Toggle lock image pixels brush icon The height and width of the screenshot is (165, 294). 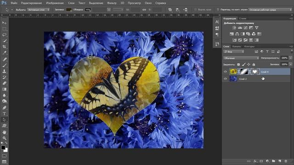pos(243,64)
